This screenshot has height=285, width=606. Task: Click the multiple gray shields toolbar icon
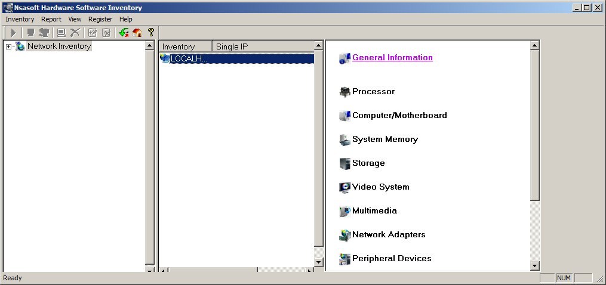click(44, 33)
